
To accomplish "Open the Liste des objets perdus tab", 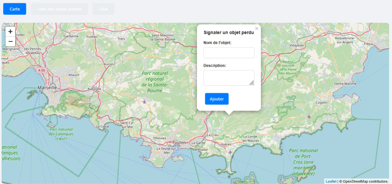I will point(60,9).
